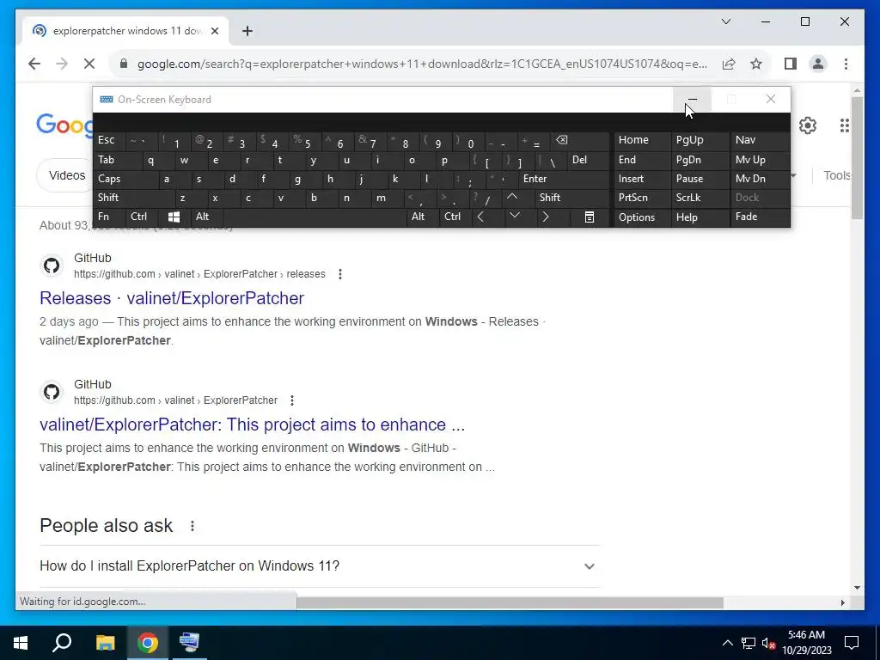Stop loading the page in Chrome
Image resolution: width=880 pixels, height=660 pixels.
(x=89, y=64)
